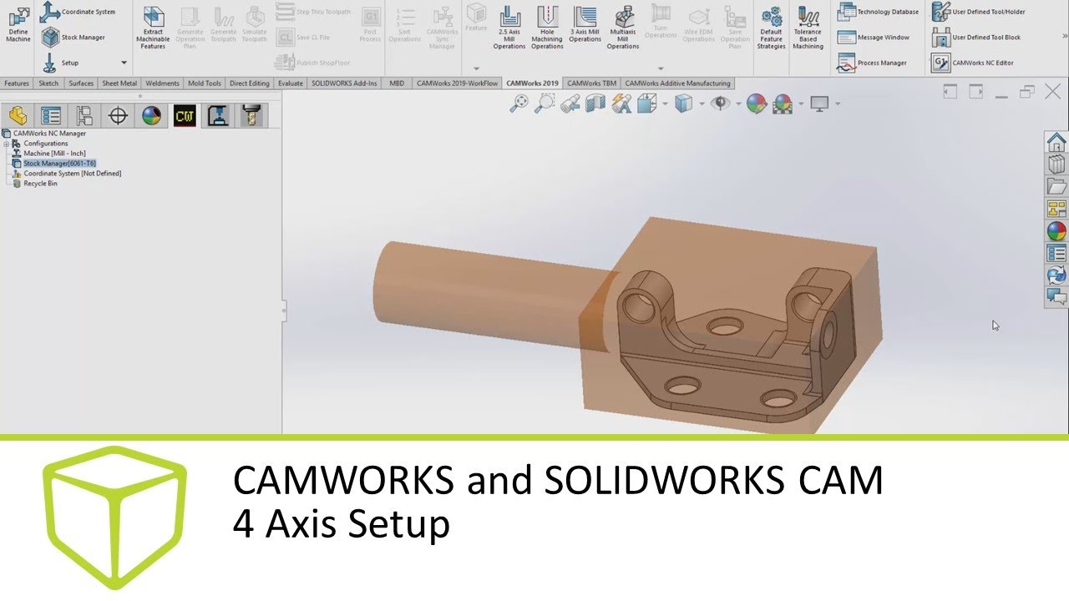Open the Appearances task pane tab
This screenshot has height=601, width=1069.
pos(1056,231)
